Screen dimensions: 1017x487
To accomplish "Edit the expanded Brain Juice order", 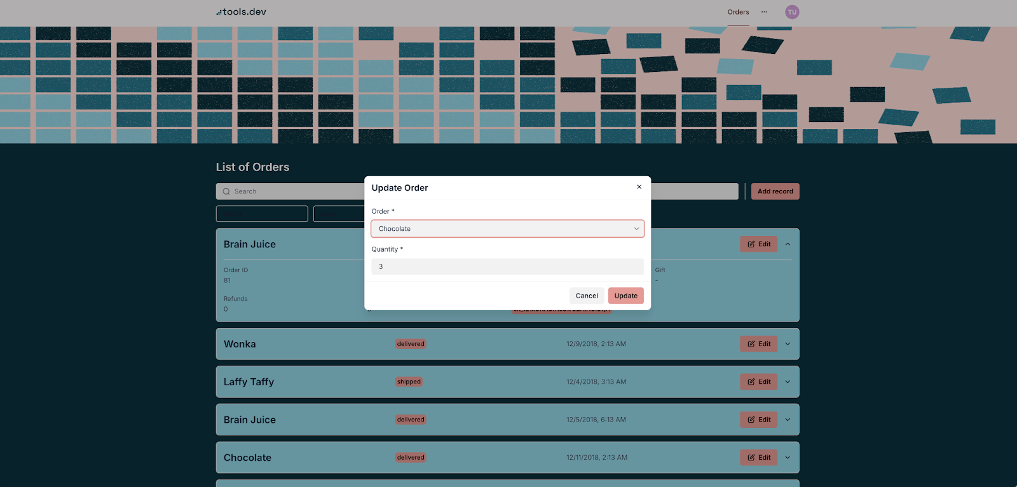I will (758, 244).
